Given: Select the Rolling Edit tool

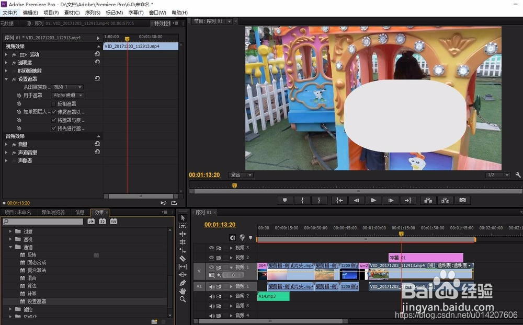Looking at the screenshot, I should pyautogui.click(x=183, y=242).
